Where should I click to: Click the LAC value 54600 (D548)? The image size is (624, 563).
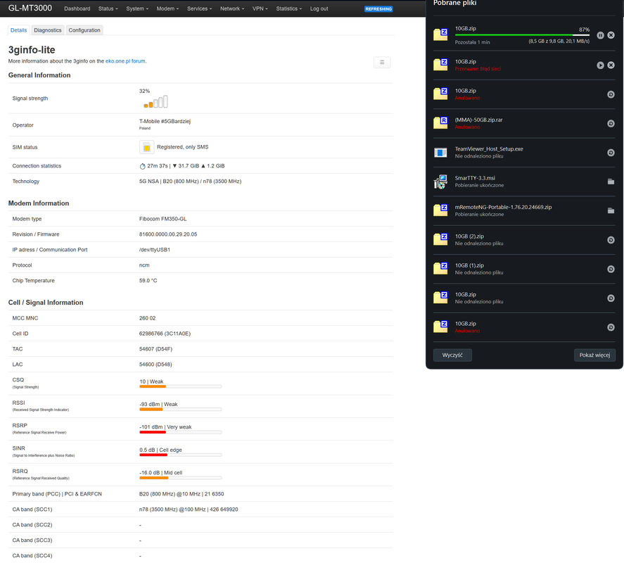155,365
